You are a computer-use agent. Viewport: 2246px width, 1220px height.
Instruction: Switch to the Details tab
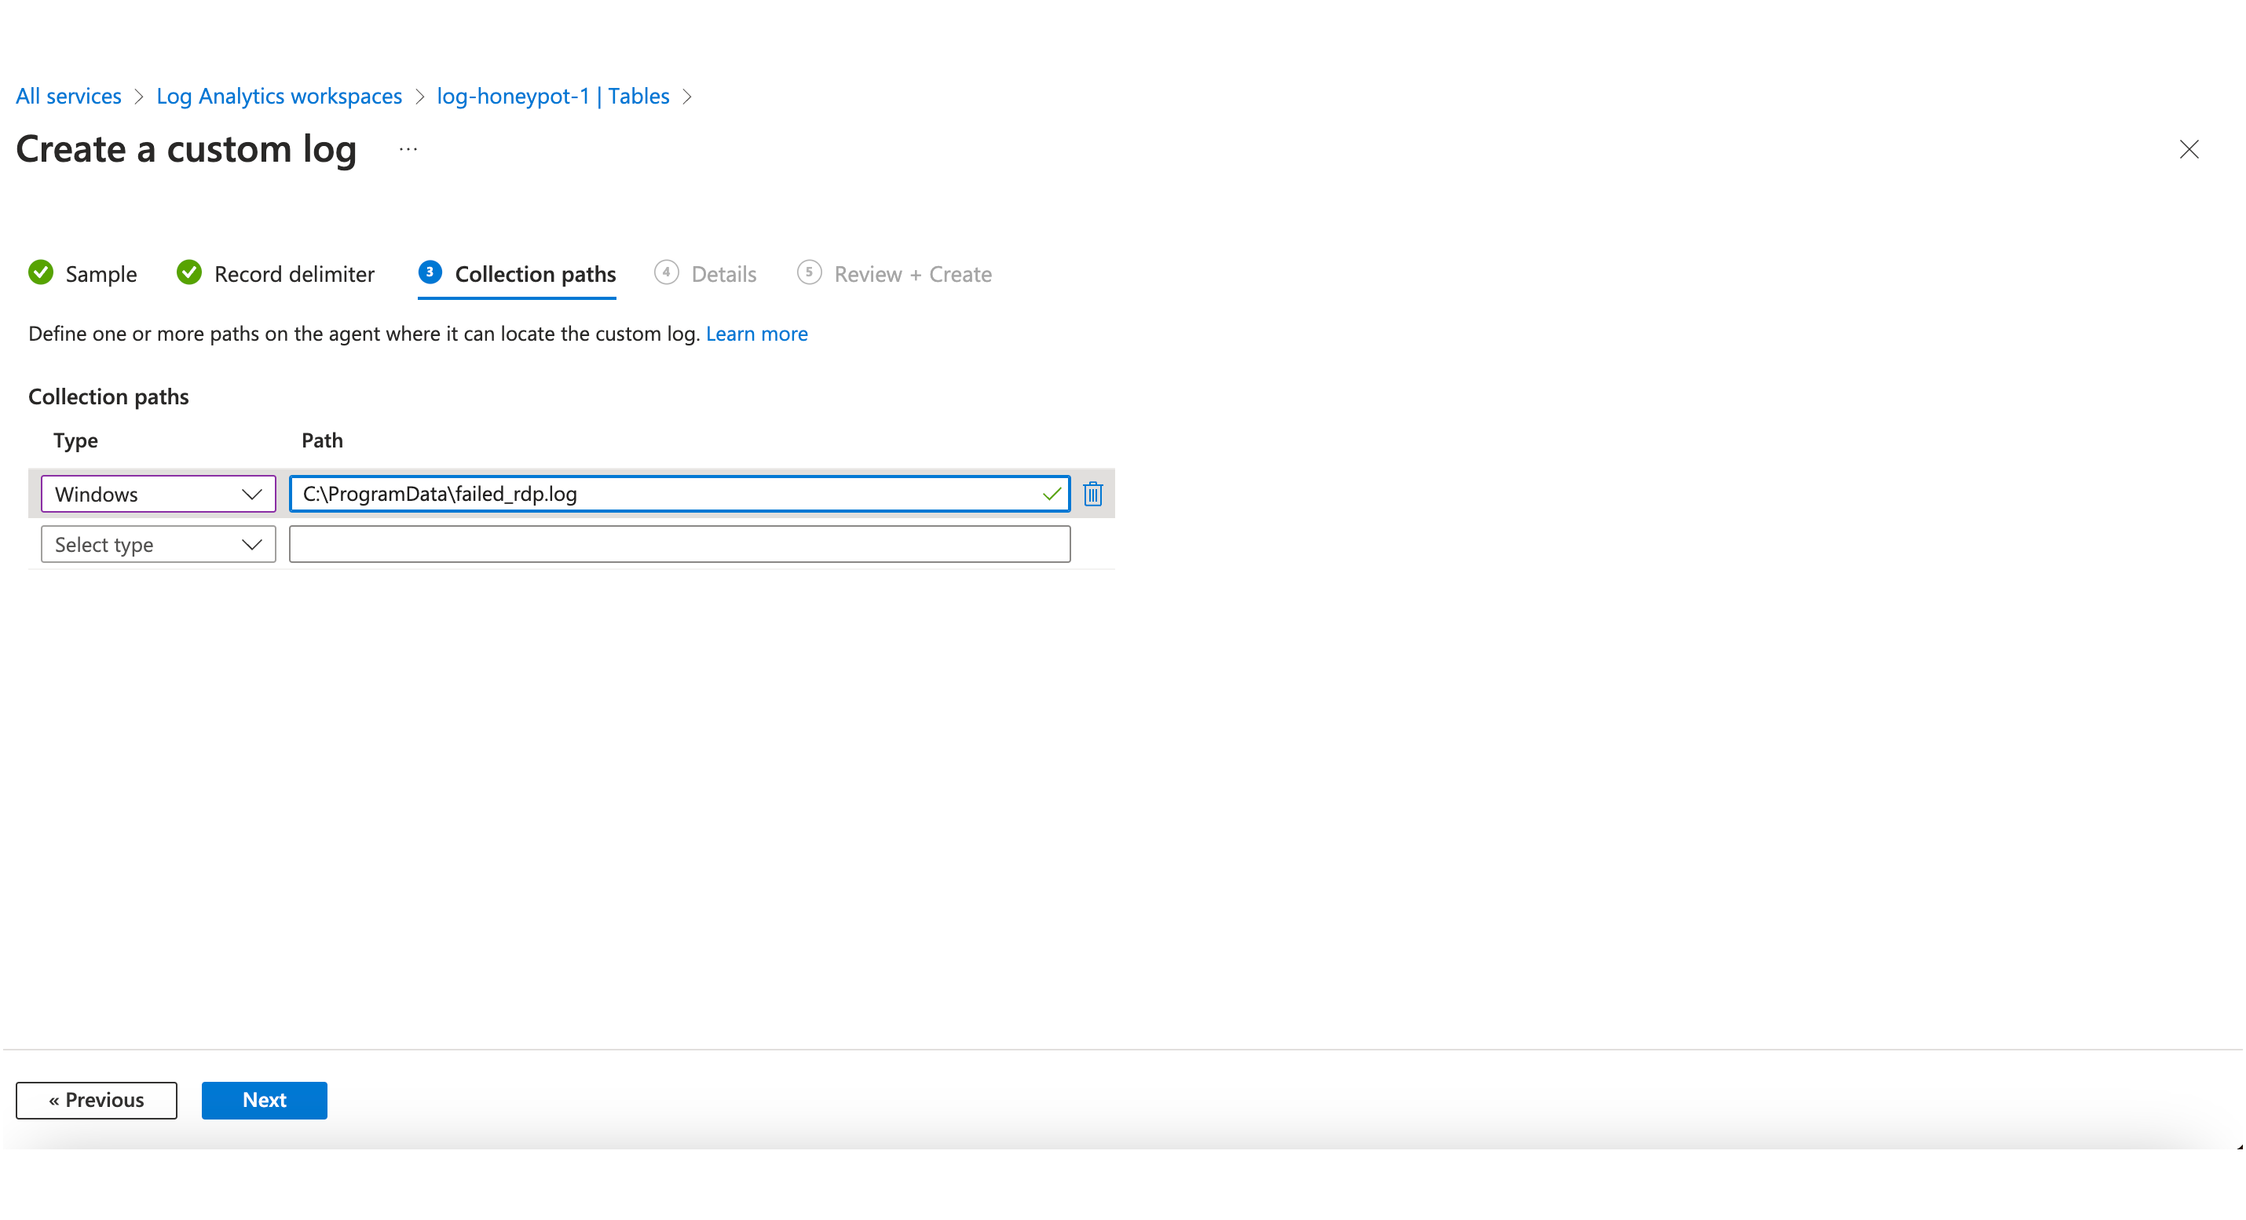[722, 275]
